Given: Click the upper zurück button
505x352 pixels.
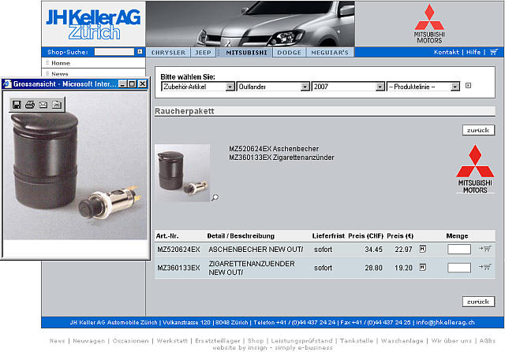Looking at the screenshot, I should (478, 130).
